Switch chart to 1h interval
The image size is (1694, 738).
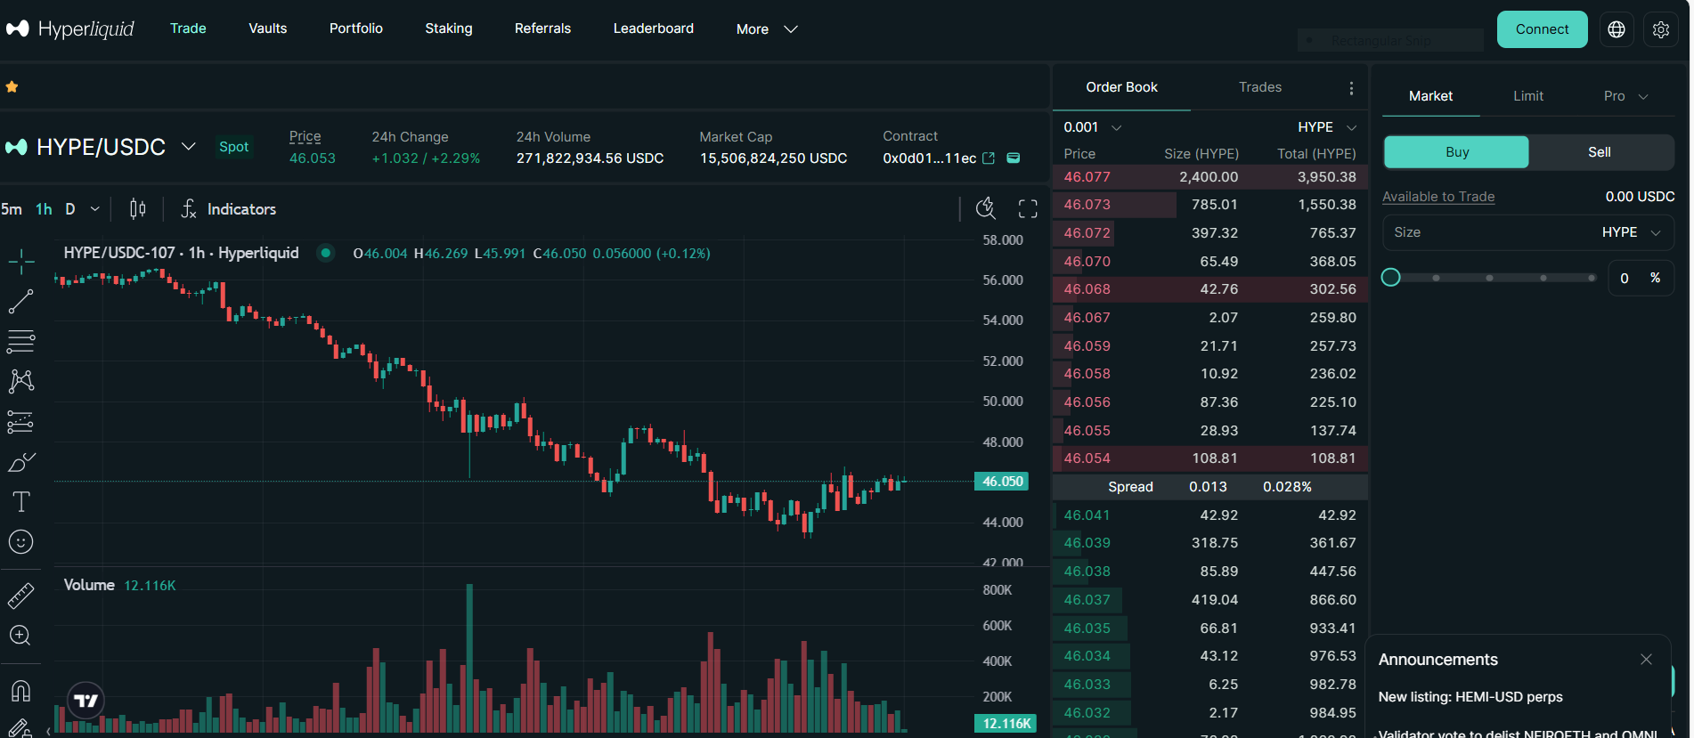44,209
